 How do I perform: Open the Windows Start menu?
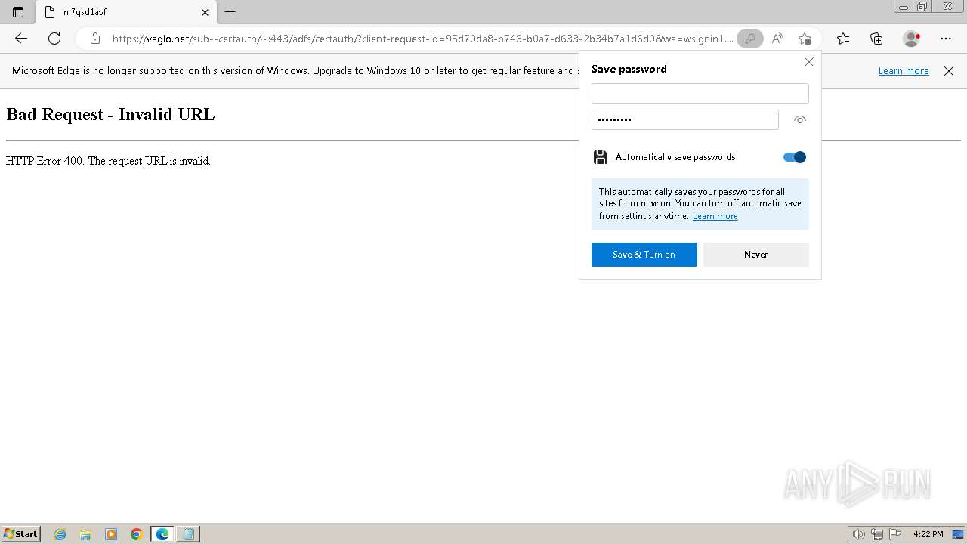pyautogui.click(x=21, y=534)
